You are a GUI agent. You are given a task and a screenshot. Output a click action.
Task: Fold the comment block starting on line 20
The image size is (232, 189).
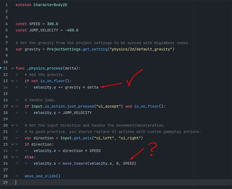[x=12, y=126]
